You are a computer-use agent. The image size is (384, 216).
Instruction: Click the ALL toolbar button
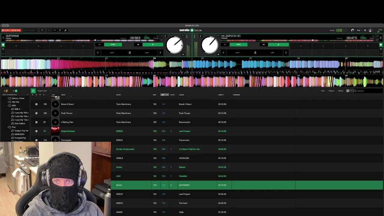(x=49, y=30)
